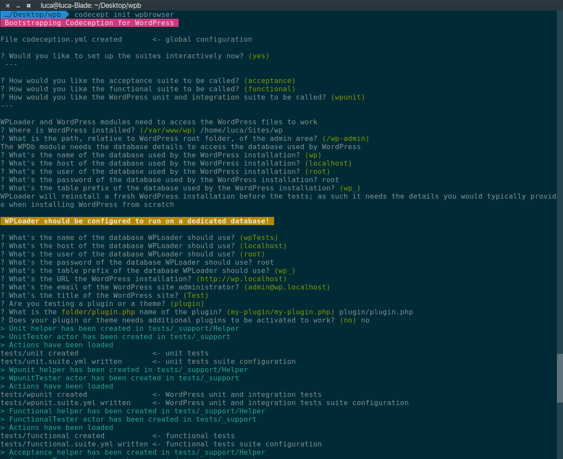This screenshot has width=563, height=459.
Task: Click the '/home/luca/Sites/wp' path text
Action: tap(242, 130)
